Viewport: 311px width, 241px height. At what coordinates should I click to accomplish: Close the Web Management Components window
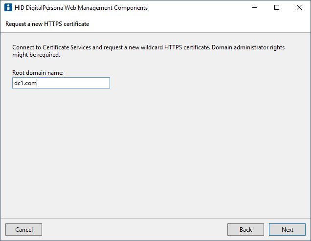point(299,8)
